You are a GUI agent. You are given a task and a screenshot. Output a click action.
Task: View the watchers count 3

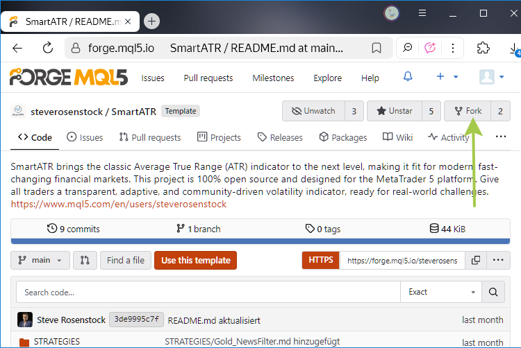pyautogui.click(x=354, y=111)
